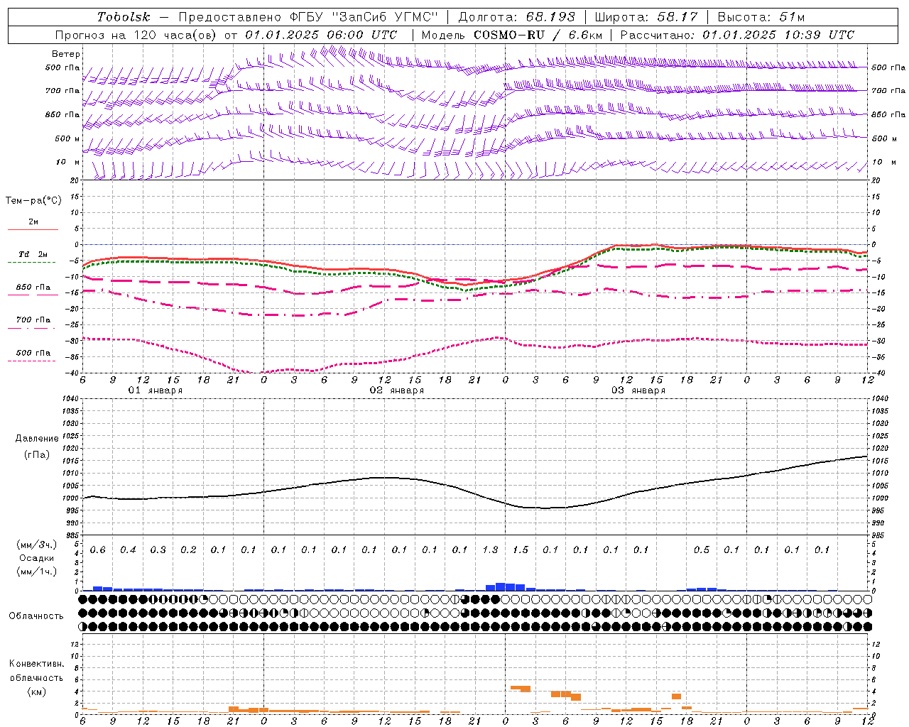Click the '(мм/3ч.)' precipitation unit label
909x727 pixels.
pos(37,545)
